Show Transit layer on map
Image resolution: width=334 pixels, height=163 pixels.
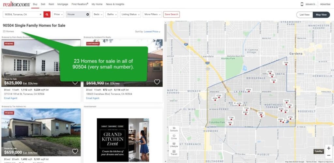click(x=174, y=152)
